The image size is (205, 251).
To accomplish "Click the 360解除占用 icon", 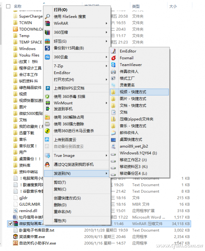I will [47, 117].
